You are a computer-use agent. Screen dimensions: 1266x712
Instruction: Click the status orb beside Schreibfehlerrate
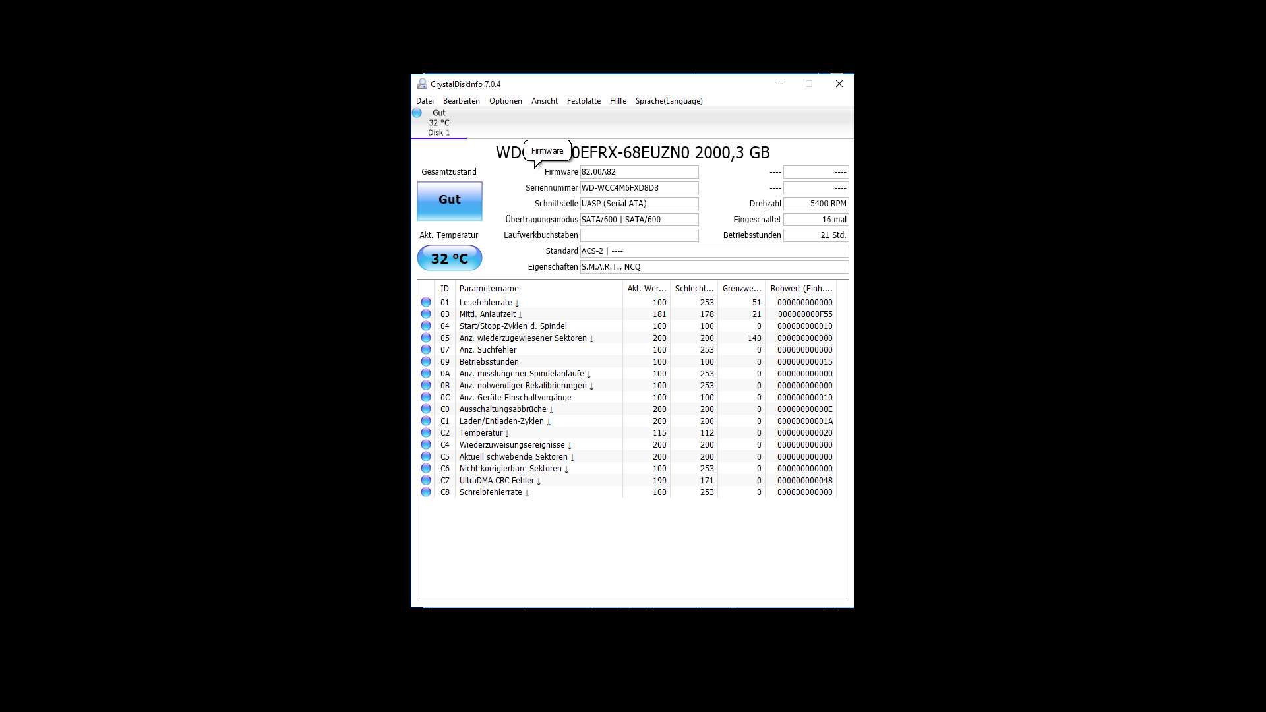(426, 492)
